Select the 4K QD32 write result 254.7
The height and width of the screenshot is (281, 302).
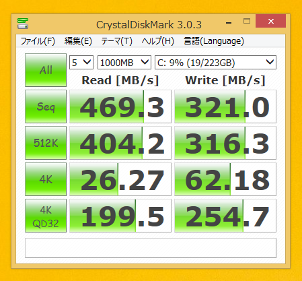[x=225, y=216]
